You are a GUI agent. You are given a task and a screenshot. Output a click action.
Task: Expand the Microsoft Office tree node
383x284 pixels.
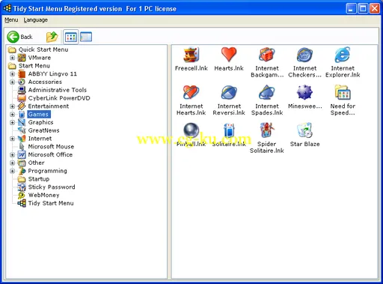(12, 155)
